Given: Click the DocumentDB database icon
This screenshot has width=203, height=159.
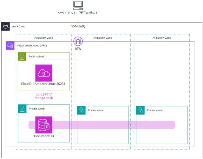Looking at the screenshot, I should (x=44, y=125).
